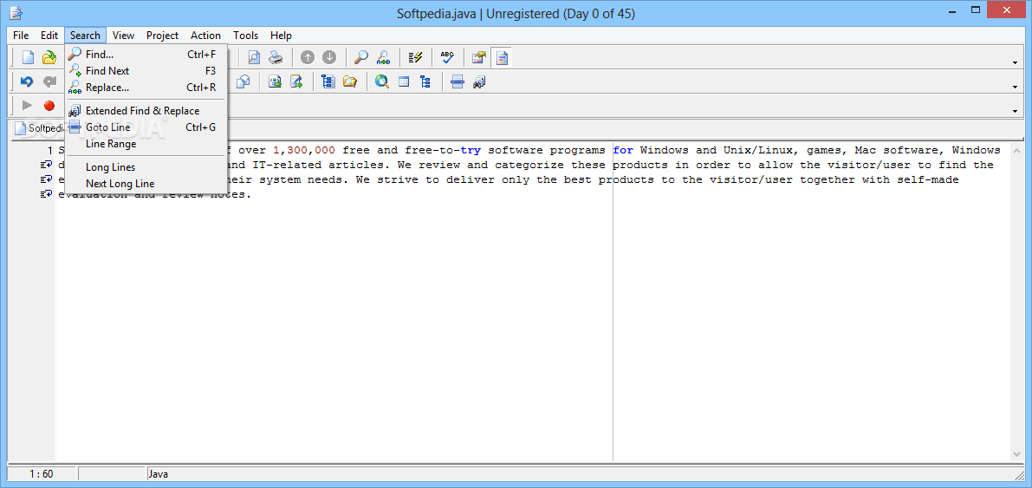Viewport: 1032px width, 488px height.
Task: Close the open Search menu
Action: pyautogui.click(x=85, y=36)
